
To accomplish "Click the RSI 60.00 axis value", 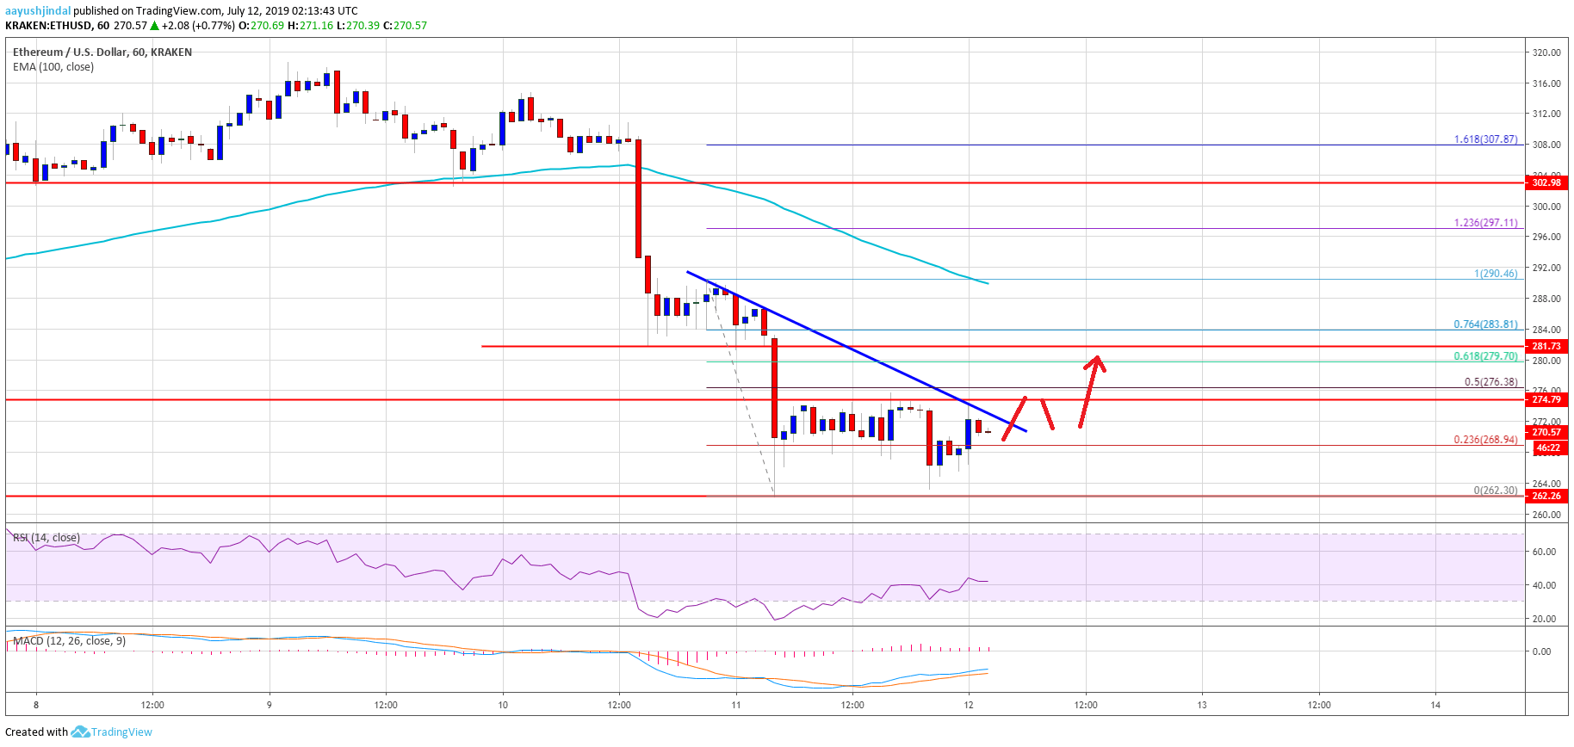I will [1544, 552].
